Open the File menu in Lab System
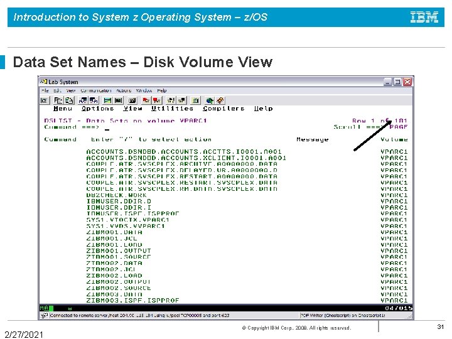Image resolution: width=452 pixels, height=339 pixels. (x=45, y=90)
